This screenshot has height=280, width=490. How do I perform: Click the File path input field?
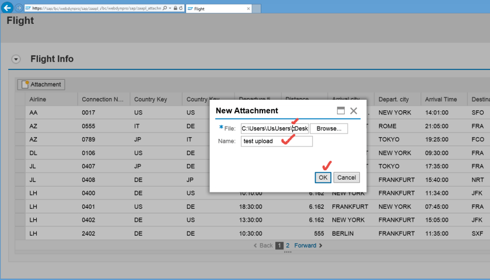pyautogui.click(x=275, y=128)
